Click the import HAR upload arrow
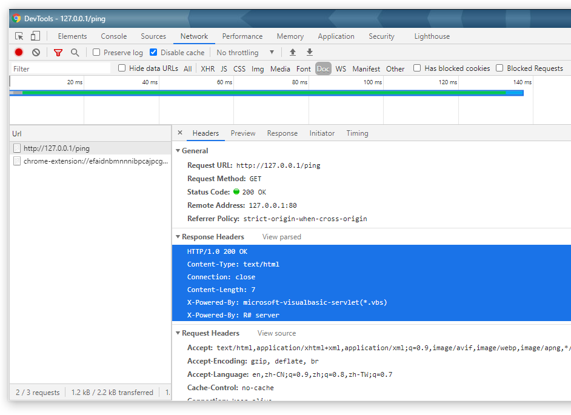 293,53
